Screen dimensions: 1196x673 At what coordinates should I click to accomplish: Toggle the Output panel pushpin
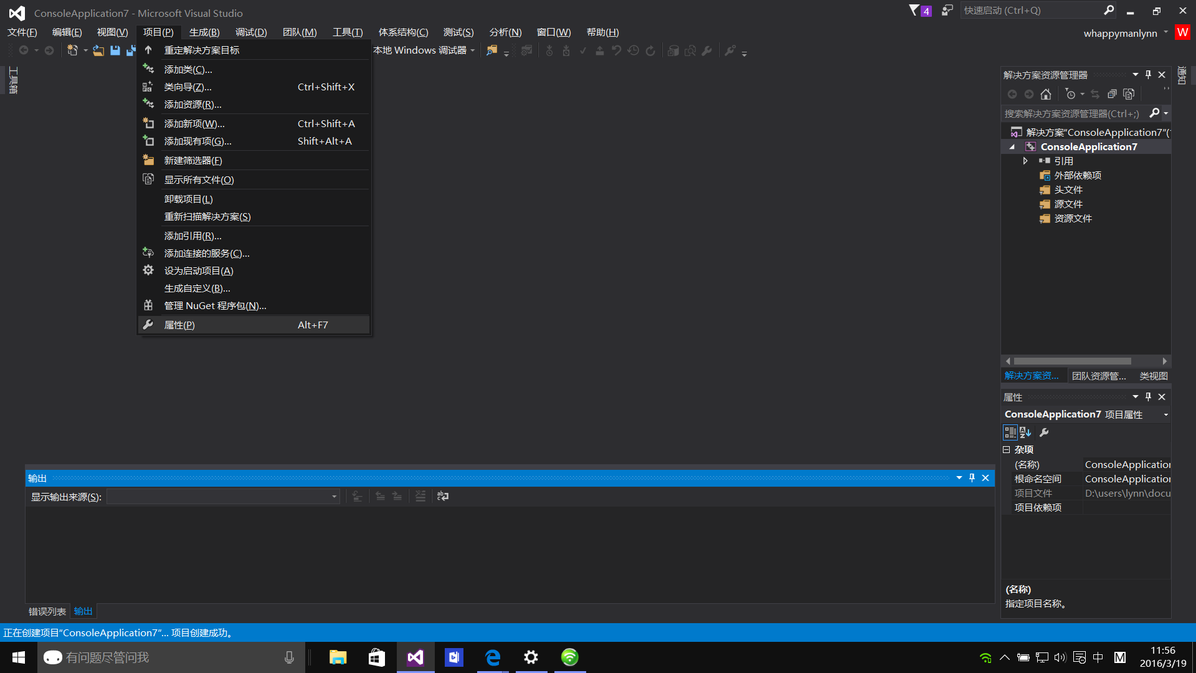pos(972,478)
